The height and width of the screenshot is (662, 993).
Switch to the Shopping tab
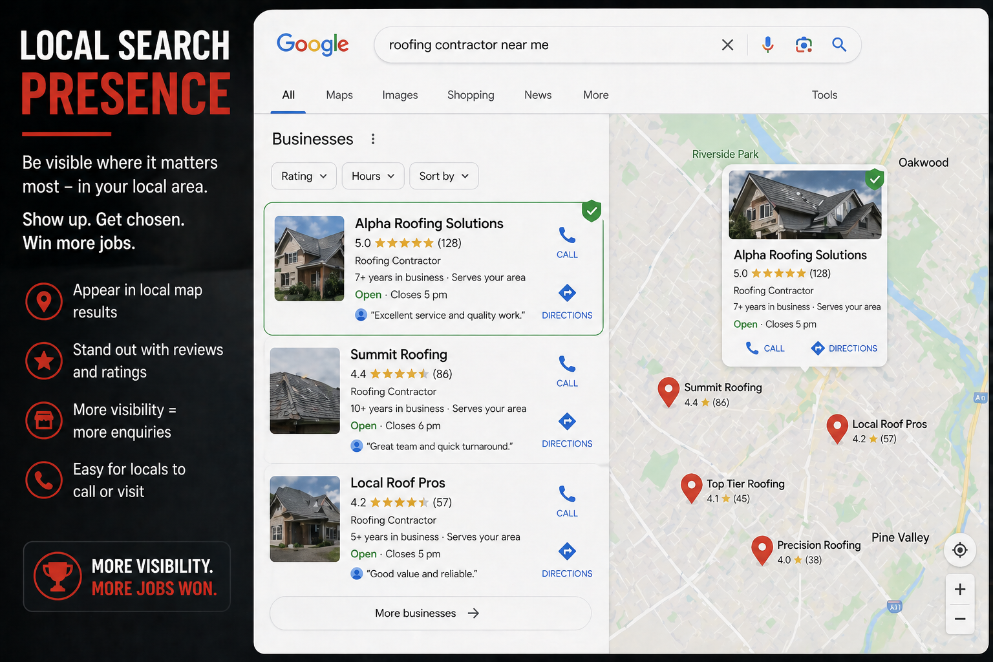tap(471, 95)
